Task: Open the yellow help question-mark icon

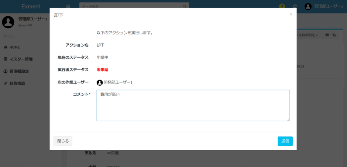Action: pos(282,6)
